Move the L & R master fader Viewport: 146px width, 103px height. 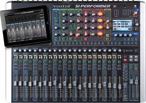tap(132, 81)
